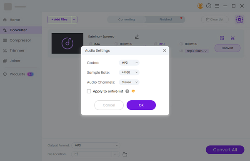This screenshot has height=161, width=250.
Task: Open the Audio Channels dropdown
Action: click(x=129, y=82)
